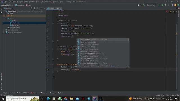Open the editor tabs options menu
The image size is (180, 101).
[176, 8]
